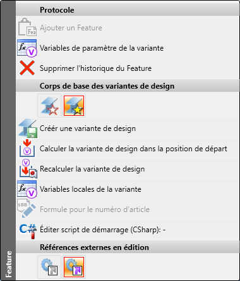Viewport: 240px width, 281px height.
Task: Select Supprimer l'historique du Feature
Action: click(x=95, y=68)
